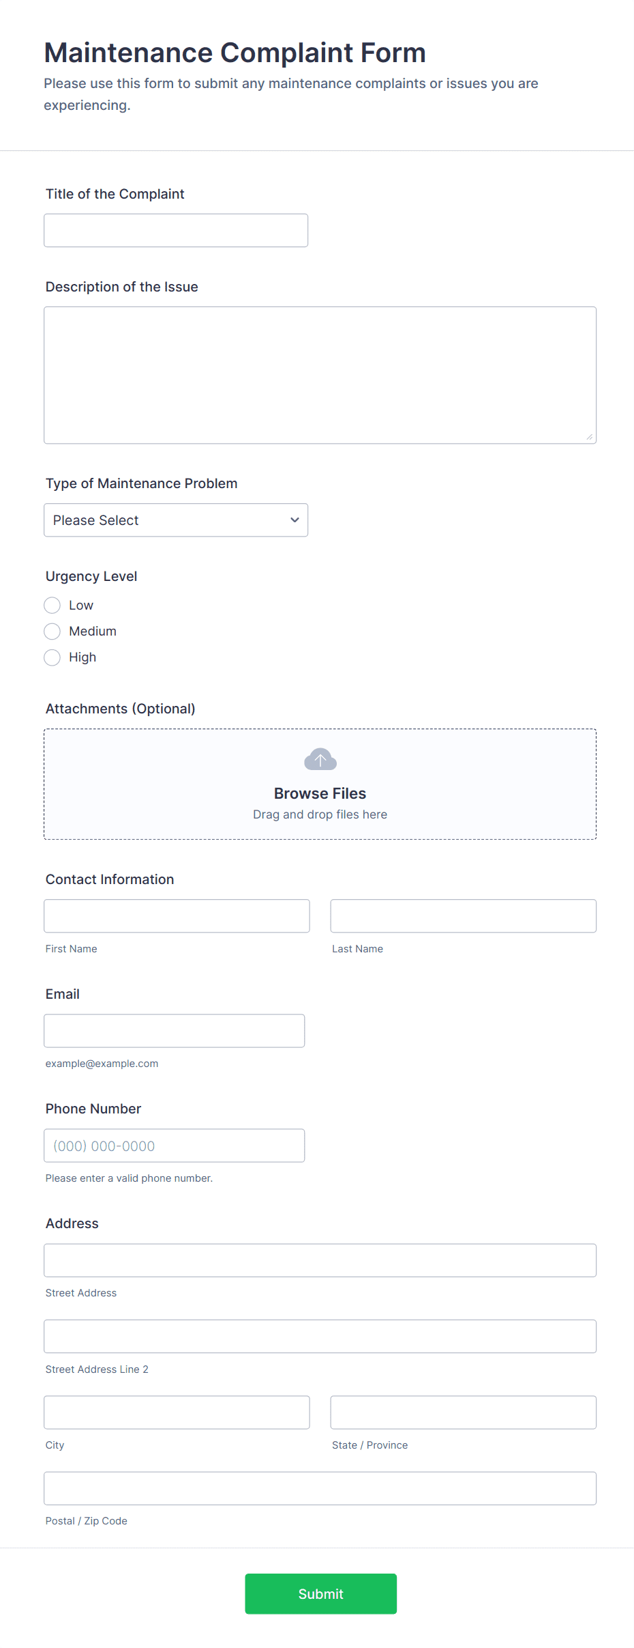The height and width of the screenshot is (1648, 634).
Task: Select the State / Province field
Action: [x=462, y=1412]
